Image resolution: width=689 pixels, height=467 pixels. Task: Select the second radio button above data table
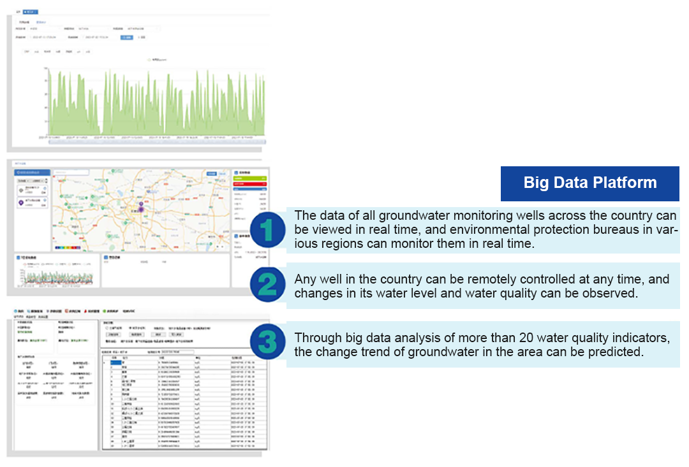tap(130, 328)
